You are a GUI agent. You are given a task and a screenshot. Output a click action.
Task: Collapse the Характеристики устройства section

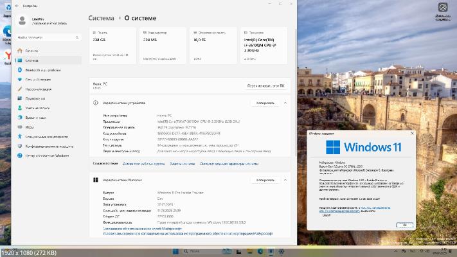[285, 103]
